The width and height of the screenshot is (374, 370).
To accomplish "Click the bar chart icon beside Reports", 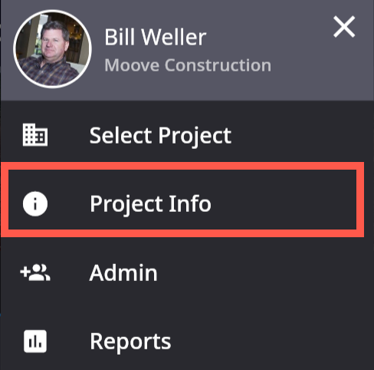I will [x=35, y=341].
